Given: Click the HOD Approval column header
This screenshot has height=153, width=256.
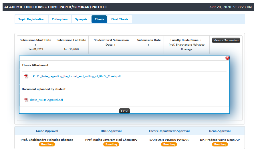Looking at the screenshot, I should 111,131.
